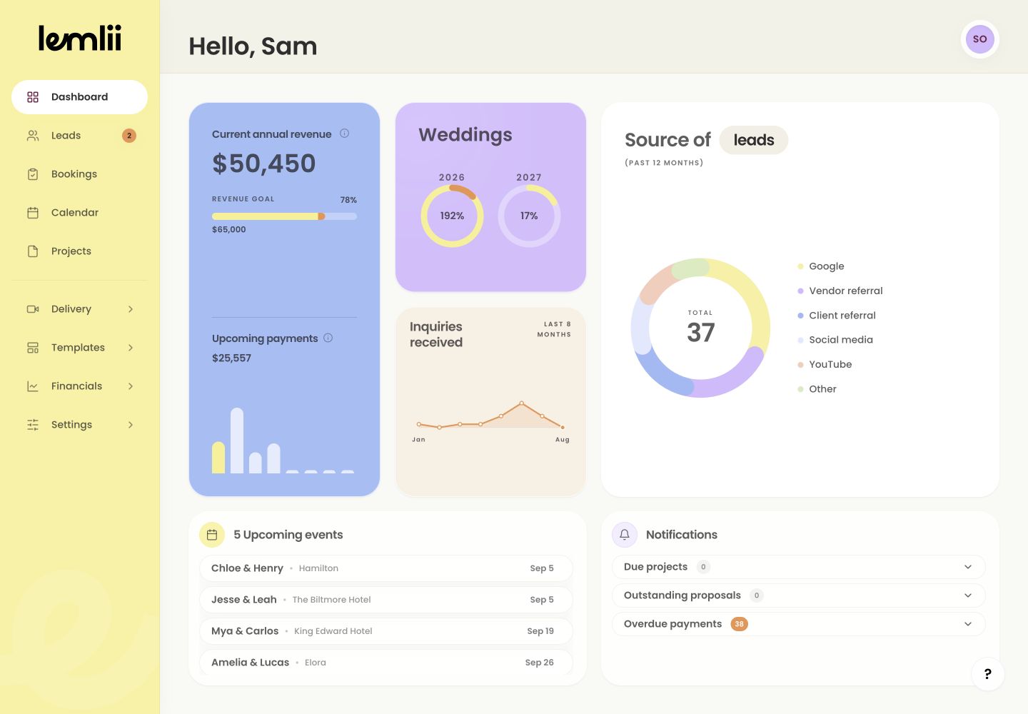Click the Templates layout icon
Image resolution: width=1028 pixels, height=714 pixels.
point(33,348)
